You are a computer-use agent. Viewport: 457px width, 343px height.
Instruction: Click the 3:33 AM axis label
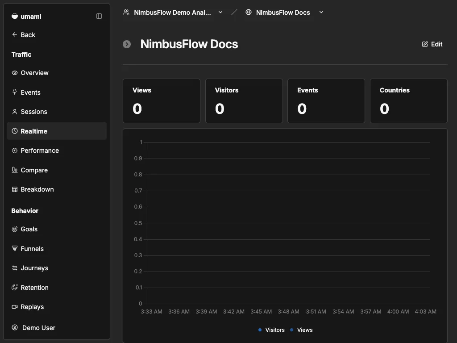[152, 311]
